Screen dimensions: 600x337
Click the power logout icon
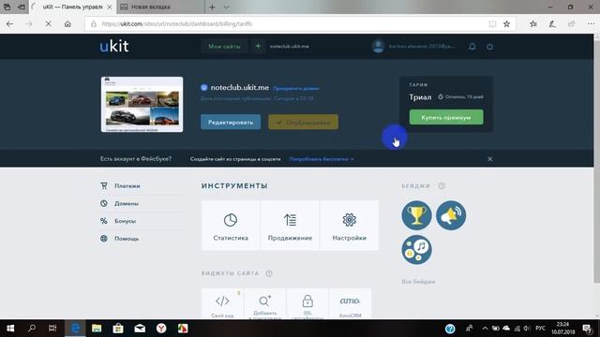[489, 47]
